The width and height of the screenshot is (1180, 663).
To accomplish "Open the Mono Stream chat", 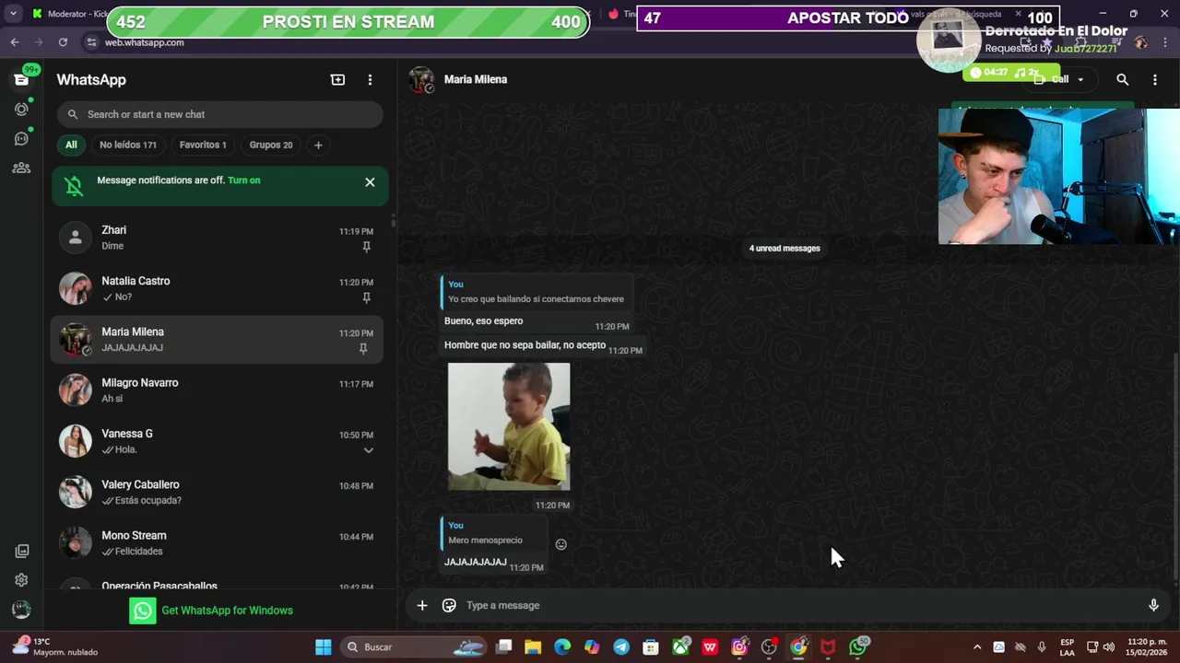I will pyautogui.click(x=218, y=543).
